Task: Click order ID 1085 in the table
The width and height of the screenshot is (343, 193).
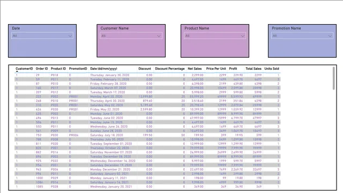Action: click(39, 187)
